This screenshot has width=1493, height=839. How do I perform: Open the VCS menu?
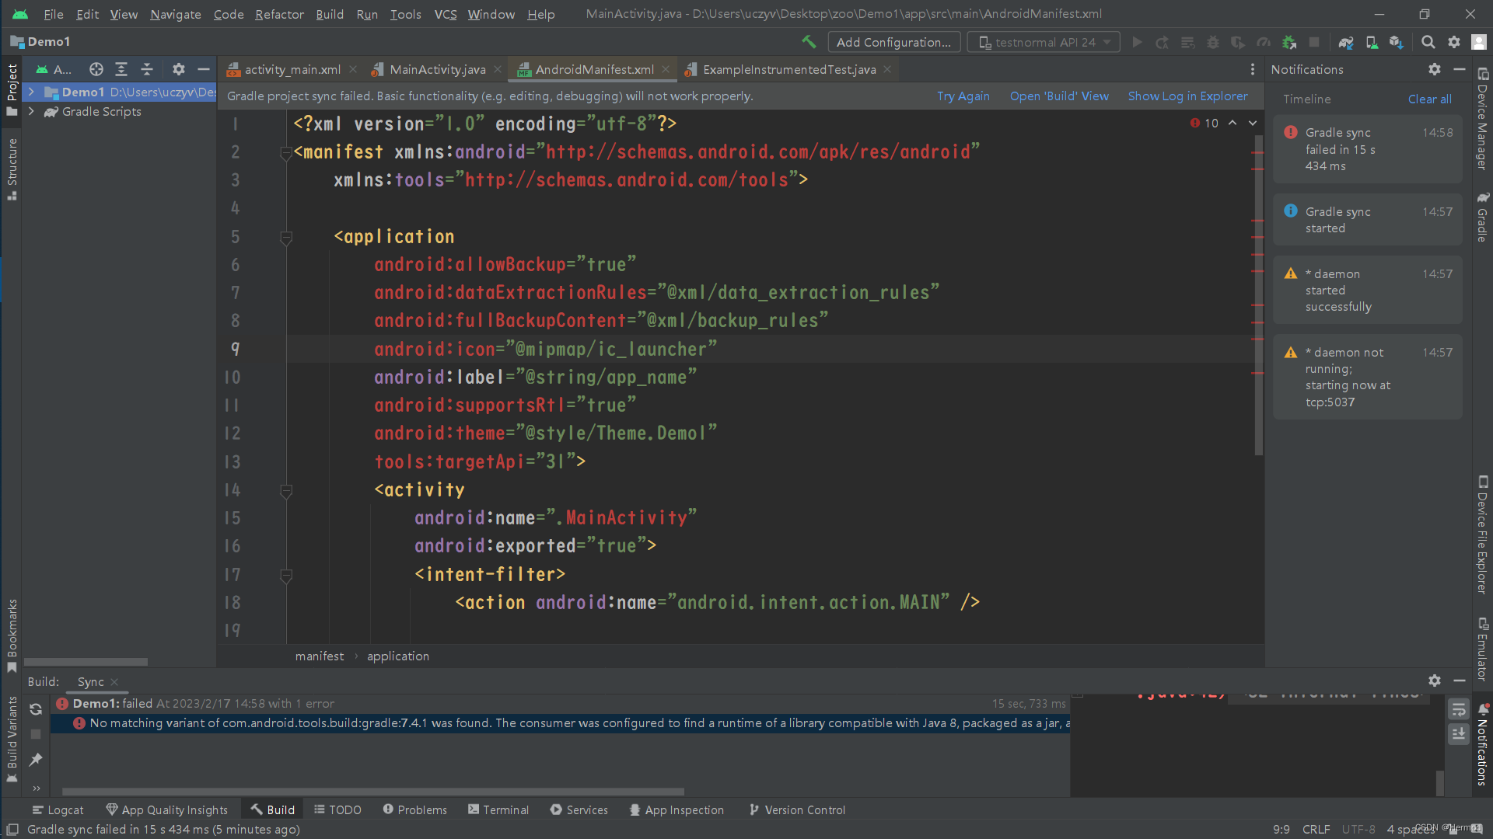click(446, 14)
